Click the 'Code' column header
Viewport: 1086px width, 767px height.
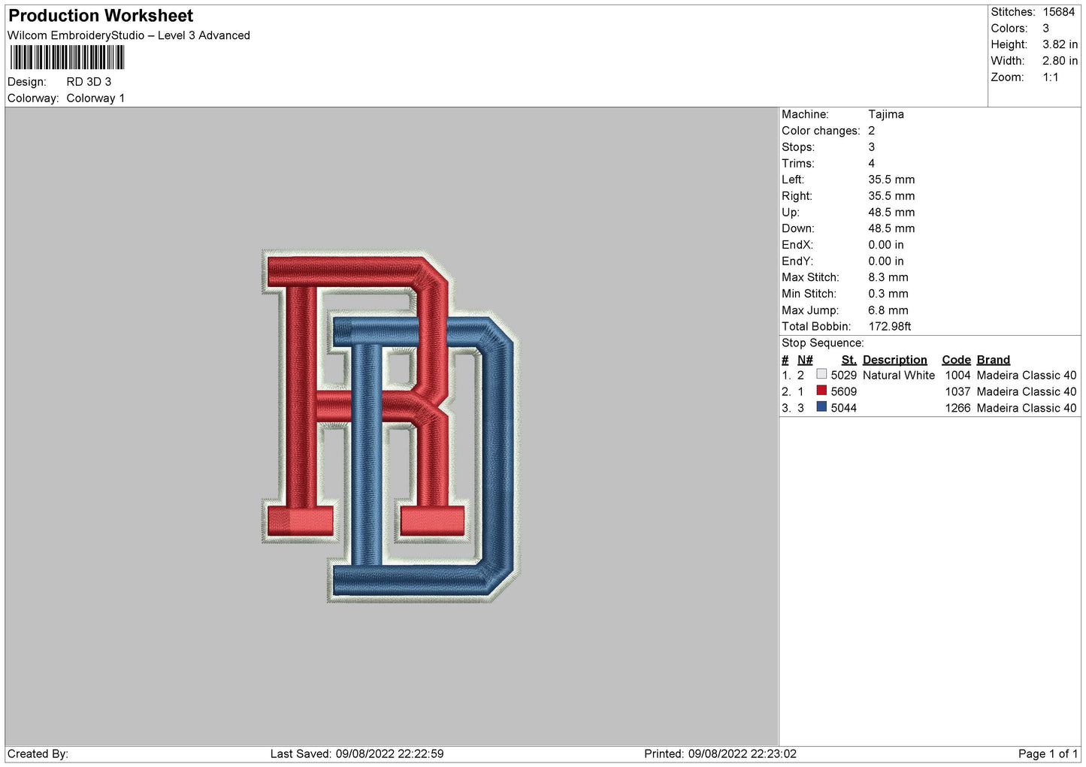coord(956,360)
